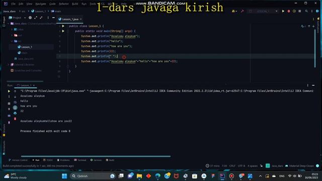
Task: Open the account icon menu in the toolbar
Action: tap(234, 11)
